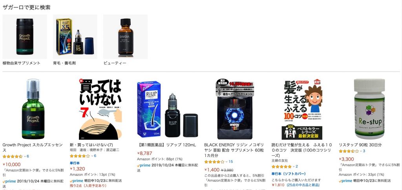Expand star rating popover for 新・買ってはいけない
The width and height of the screenshot is (402, 190).
point(92,156)
